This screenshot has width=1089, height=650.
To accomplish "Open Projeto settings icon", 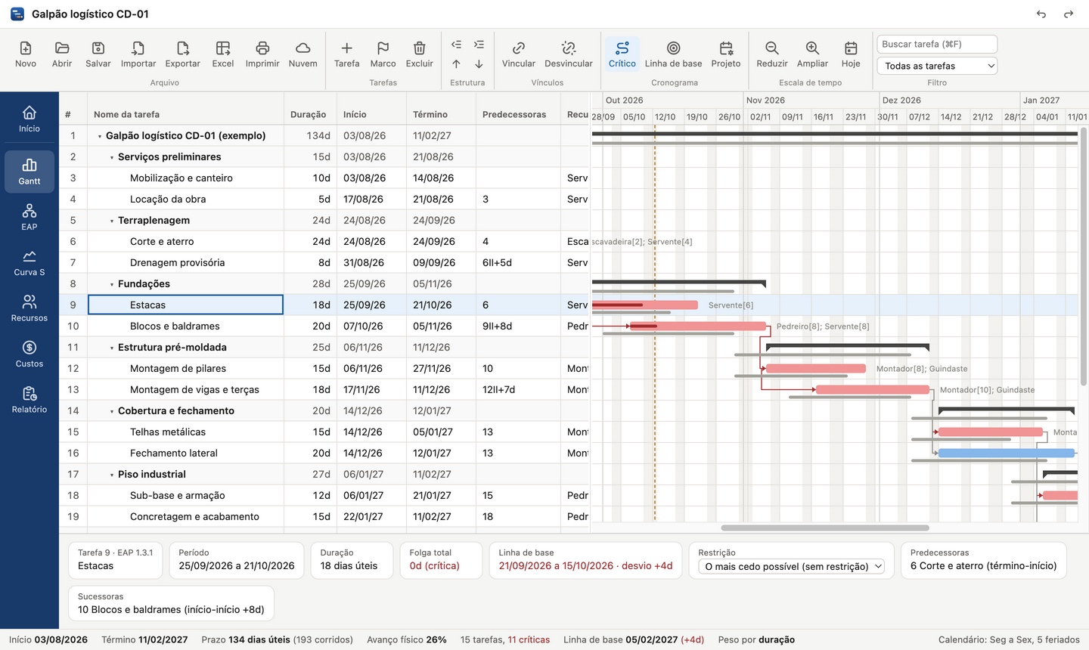I will click(726, 54).
